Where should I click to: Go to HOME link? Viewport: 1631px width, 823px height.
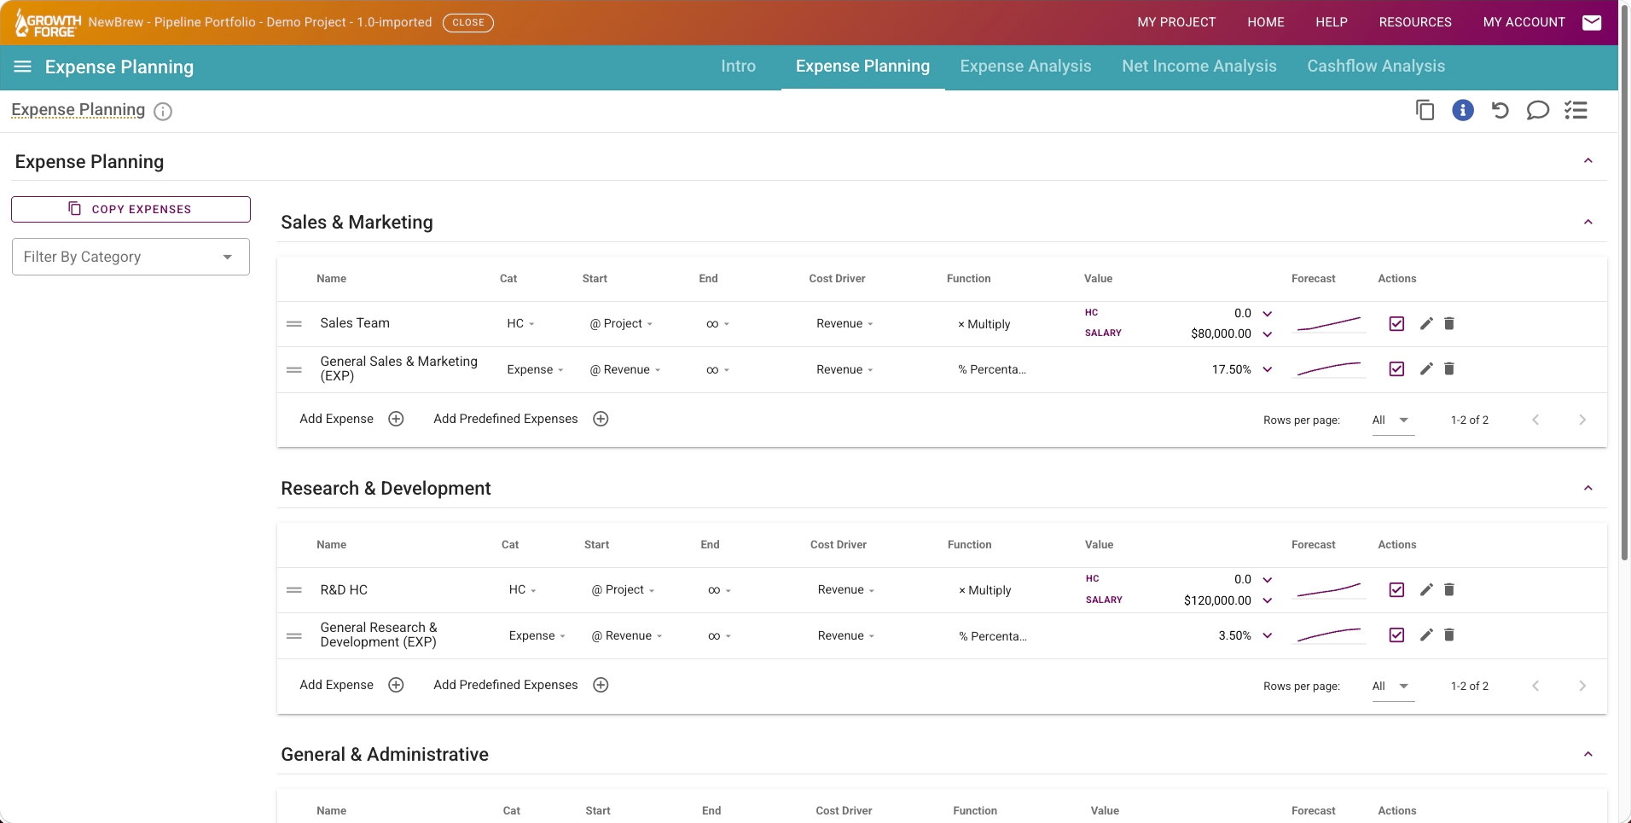1266,22
